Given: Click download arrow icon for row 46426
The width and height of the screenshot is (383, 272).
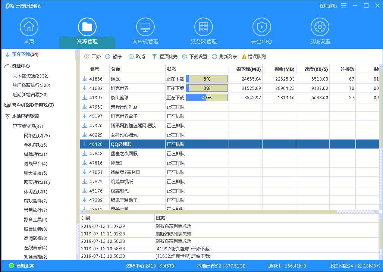Looking at the screenshot, I should tap(85, 144).
